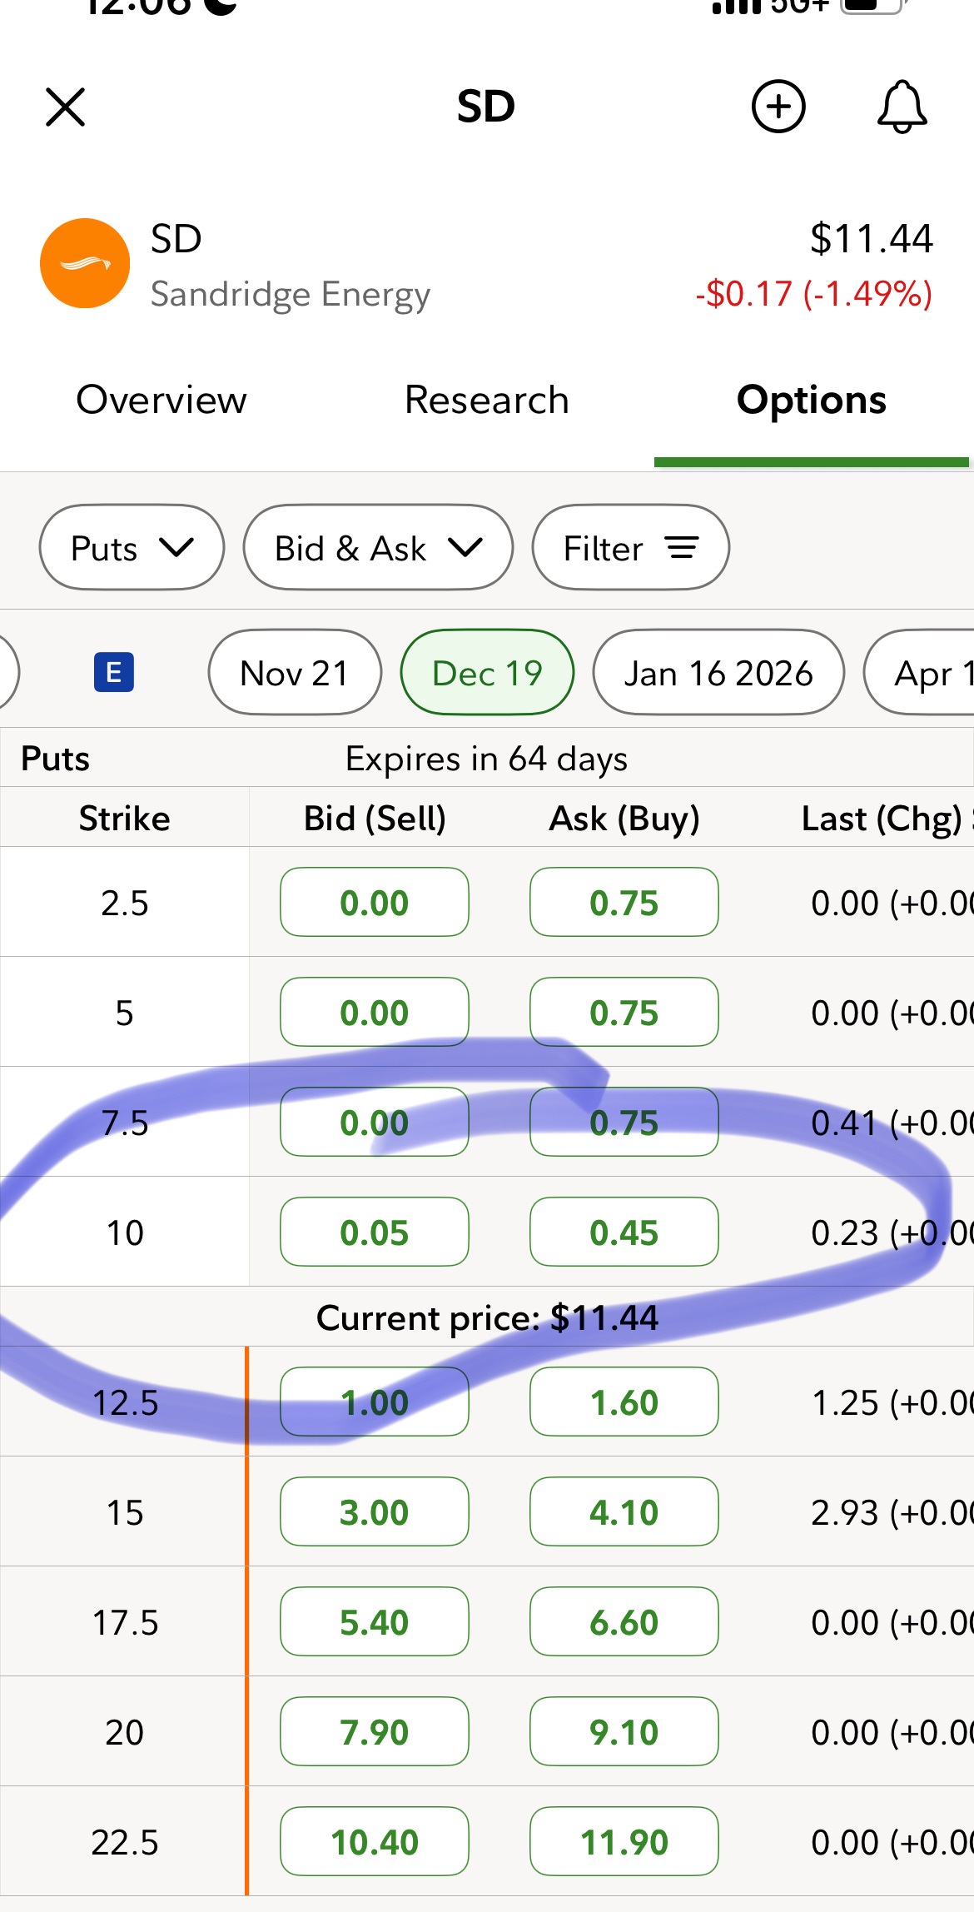Tap the blue E earnings marker
The image size is (974, 1912).
pos(114,672)
